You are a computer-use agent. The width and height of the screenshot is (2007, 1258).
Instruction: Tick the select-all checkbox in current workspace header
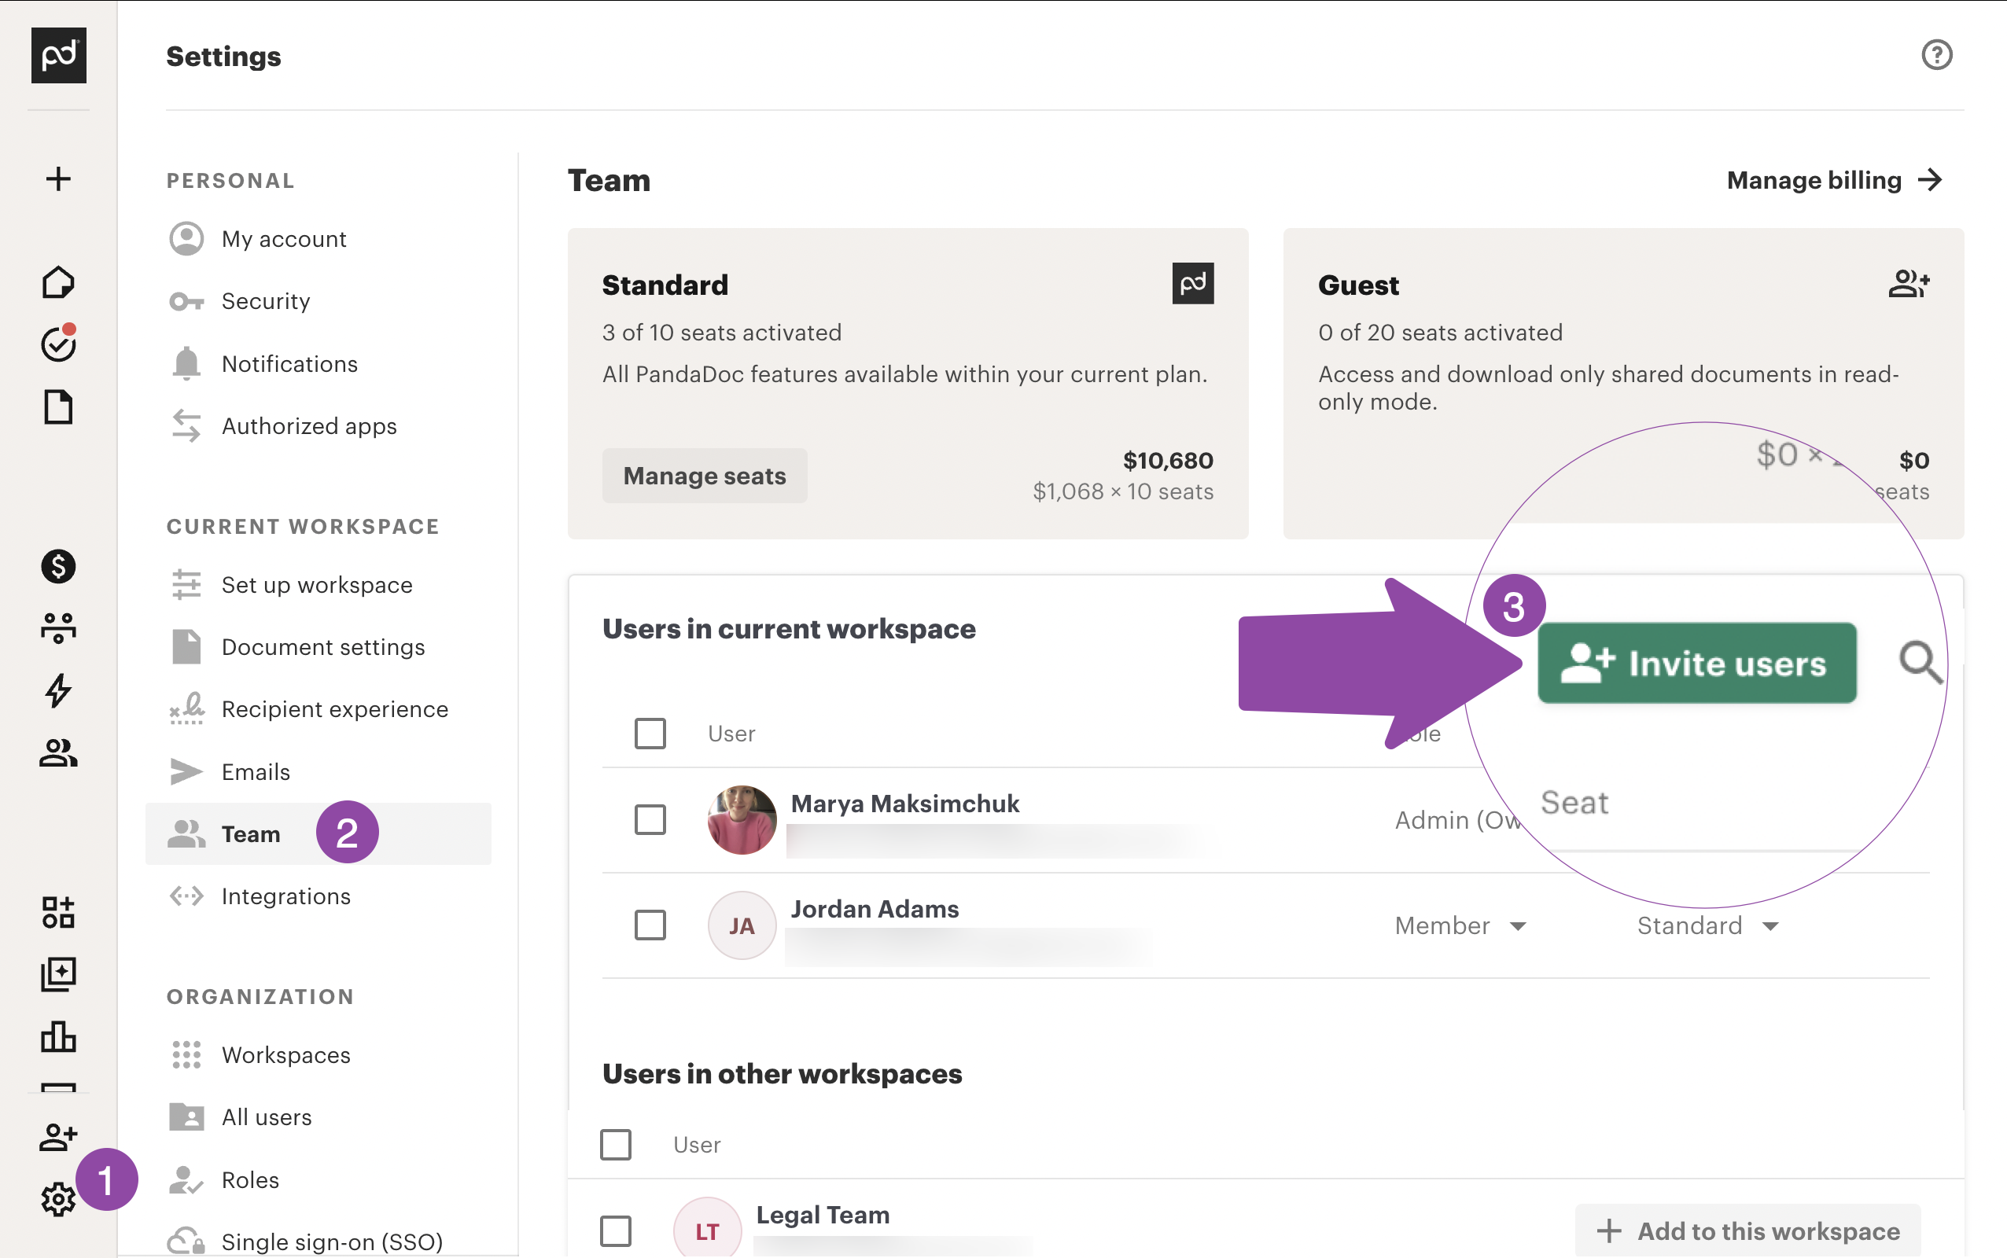[x=650, y=734]
